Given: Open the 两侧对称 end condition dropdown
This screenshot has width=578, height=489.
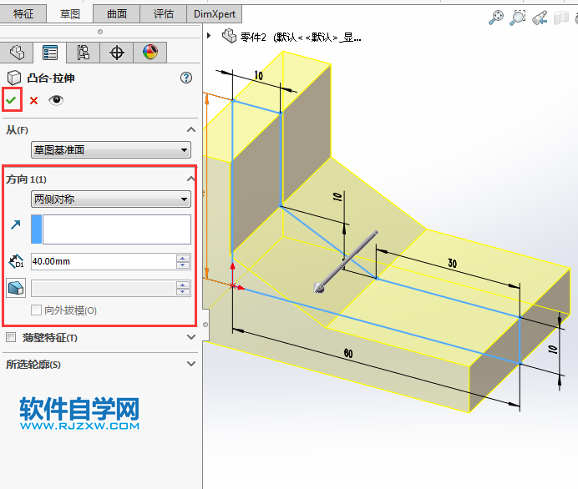Looking at the screenshot, I should (110, 199).
